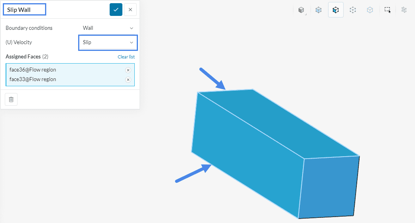Select face33@Flow region list entry
Image resolution: width=415 pixels, height=223 pixels.
(x=33, y=80)
